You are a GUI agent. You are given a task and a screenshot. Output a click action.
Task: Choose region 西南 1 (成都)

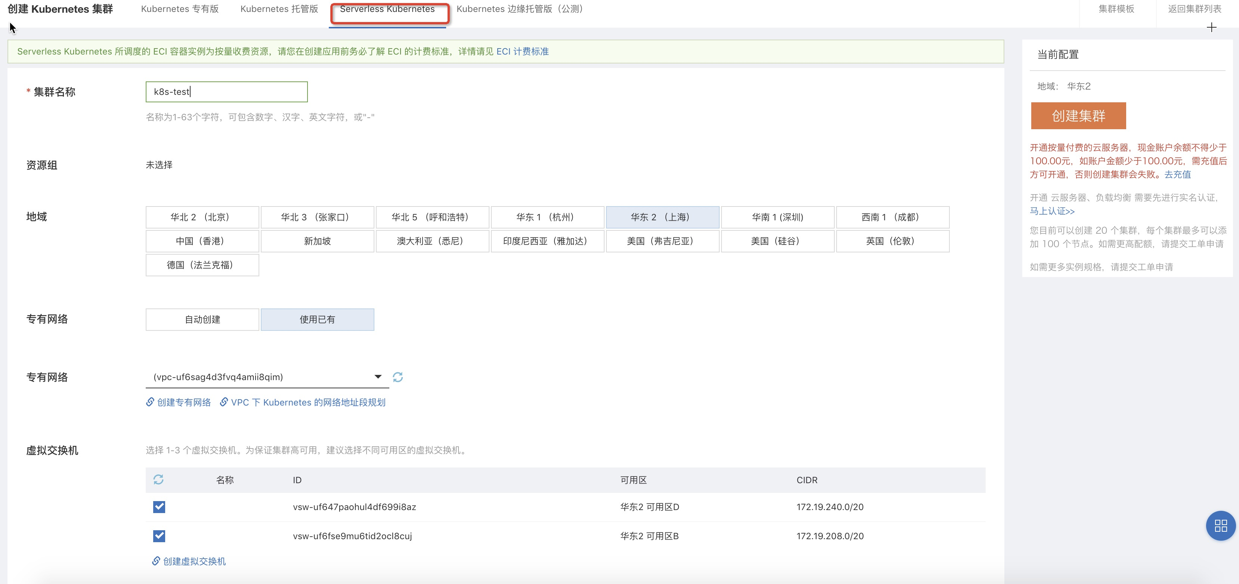click(893, 217)
